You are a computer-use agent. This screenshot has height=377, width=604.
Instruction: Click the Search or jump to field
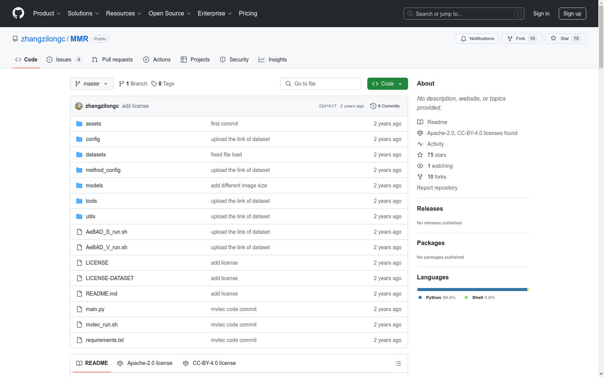click(464, 14)
